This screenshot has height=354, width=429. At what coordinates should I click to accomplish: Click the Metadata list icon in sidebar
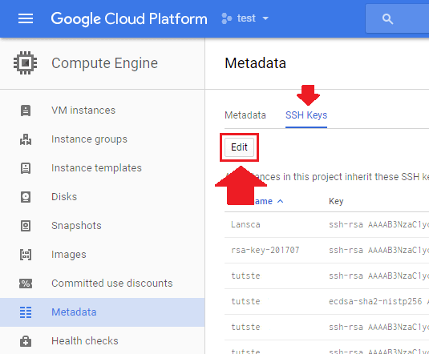click(x=26, y=312)
